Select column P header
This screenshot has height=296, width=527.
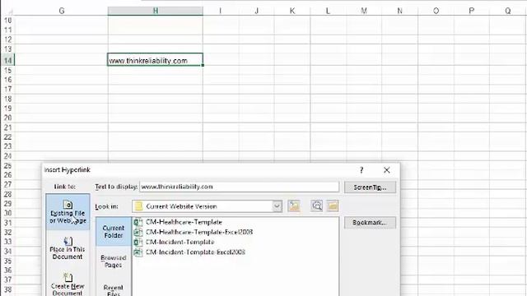point(472,11)
